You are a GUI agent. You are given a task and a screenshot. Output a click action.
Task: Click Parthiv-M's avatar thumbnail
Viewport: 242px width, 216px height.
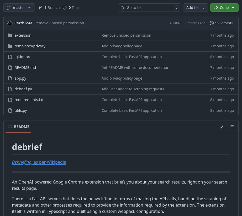(x=10, y=23)
